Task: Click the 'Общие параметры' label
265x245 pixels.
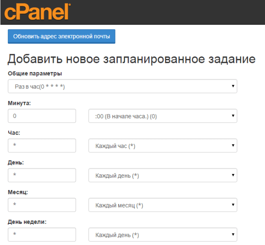Action: click(x=35, y=73)
